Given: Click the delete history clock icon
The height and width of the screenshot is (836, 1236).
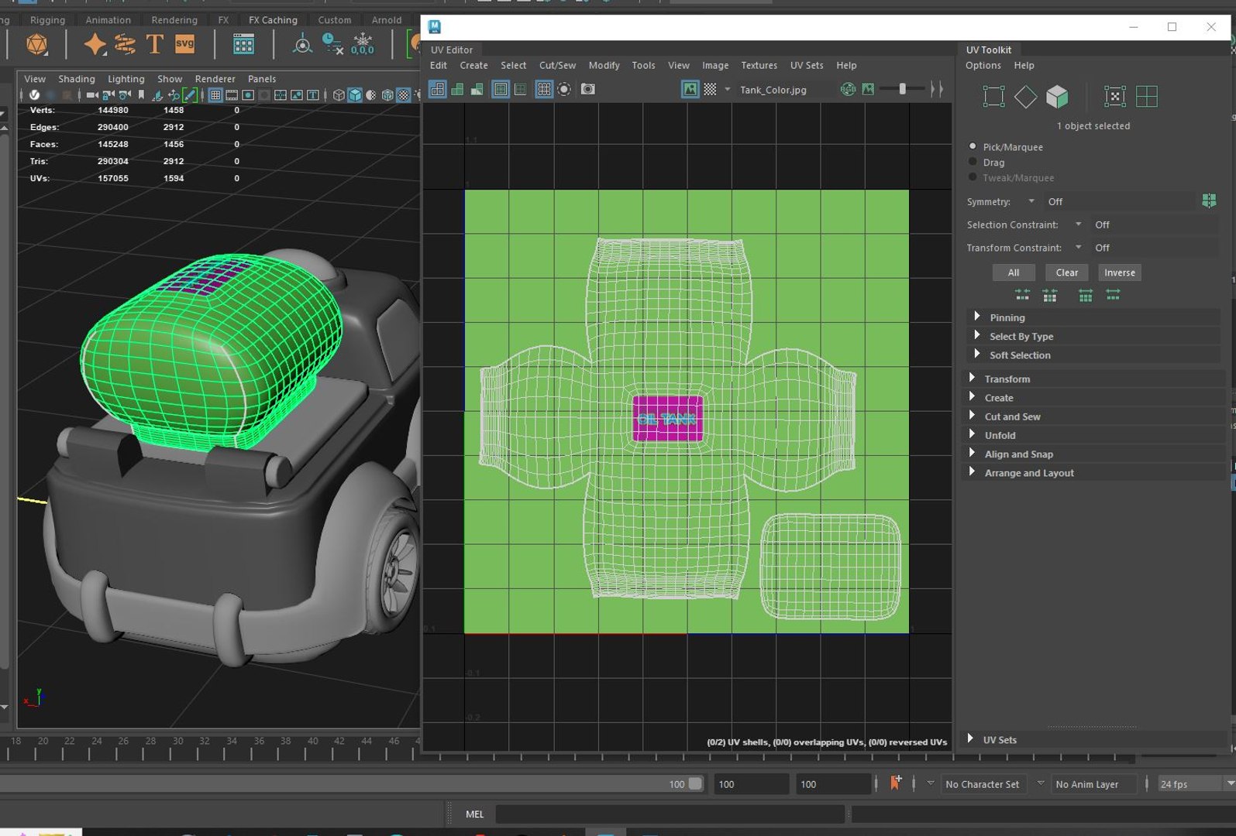Looking at the screenshot, I should (332, 44).
